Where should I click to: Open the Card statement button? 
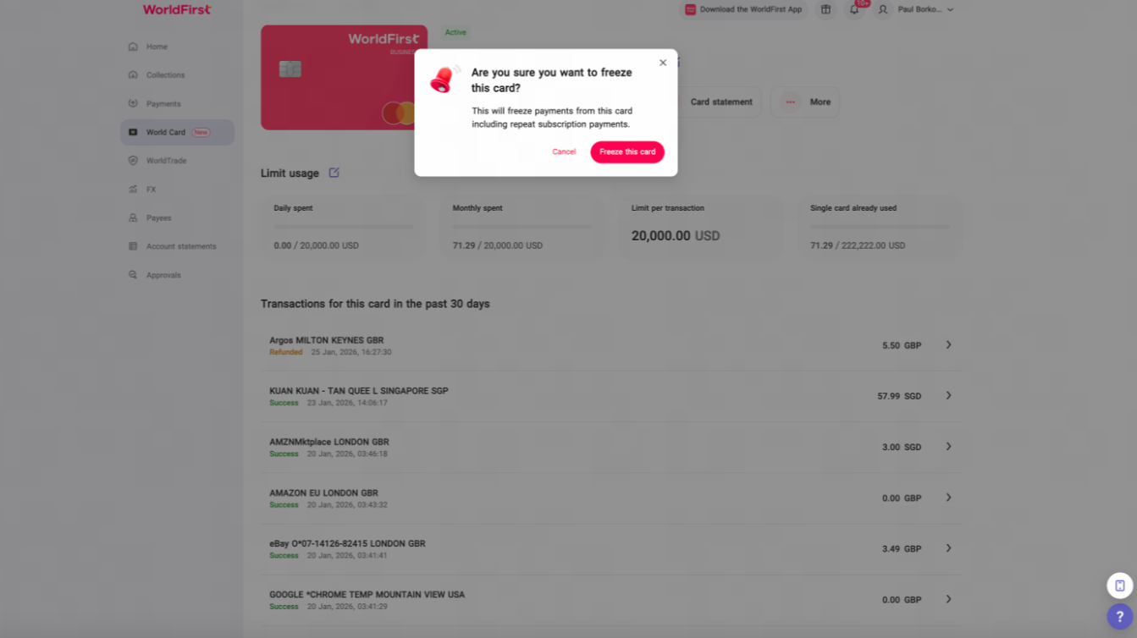pyautogui.click(x=720, y=102)
